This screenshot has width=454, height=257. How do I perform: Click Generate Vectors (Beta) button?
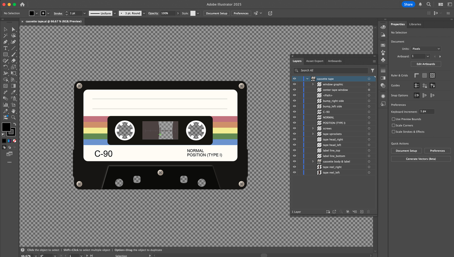[x=421, y=159]
